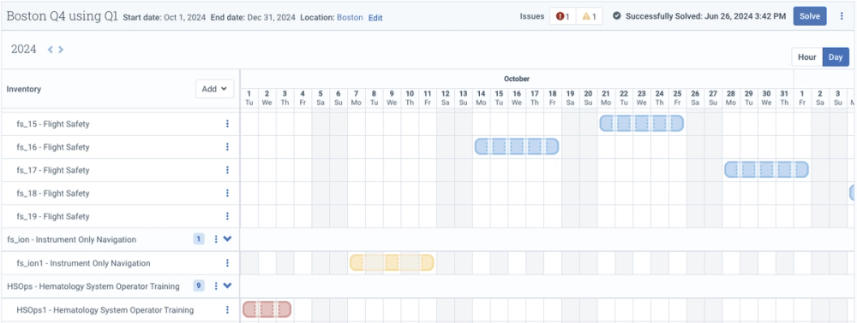
Task: Select fs_18 - Flight Safety row label
Action: [x=53, y=193]
